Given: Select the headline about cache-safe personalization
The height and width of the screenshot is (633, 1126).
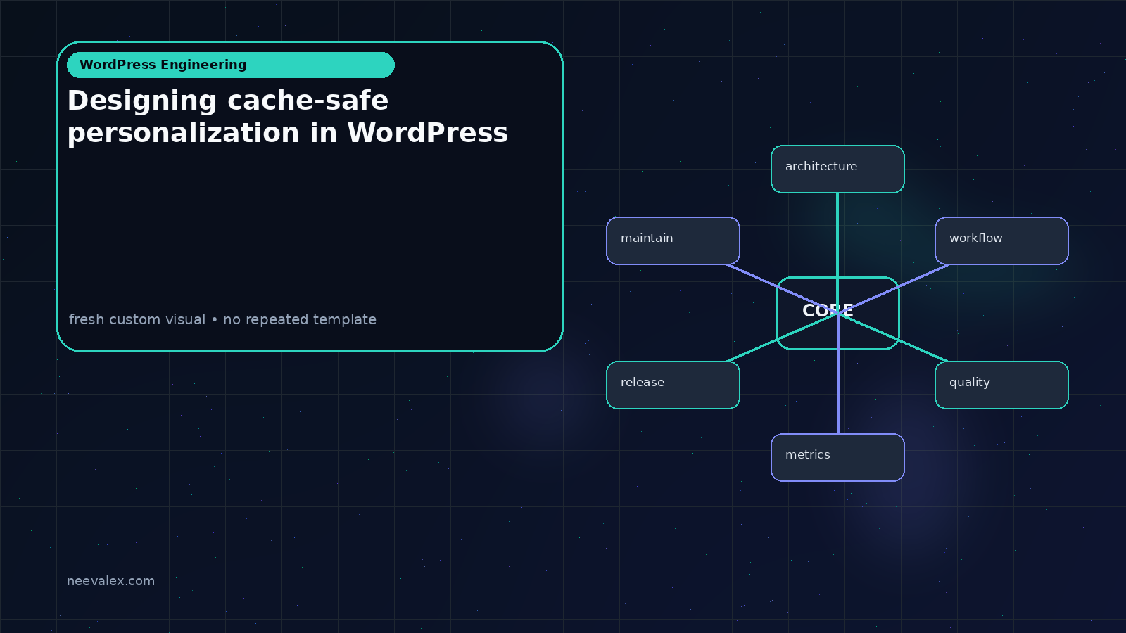Looking at the screenshot, I should click(x=287, y=117).
